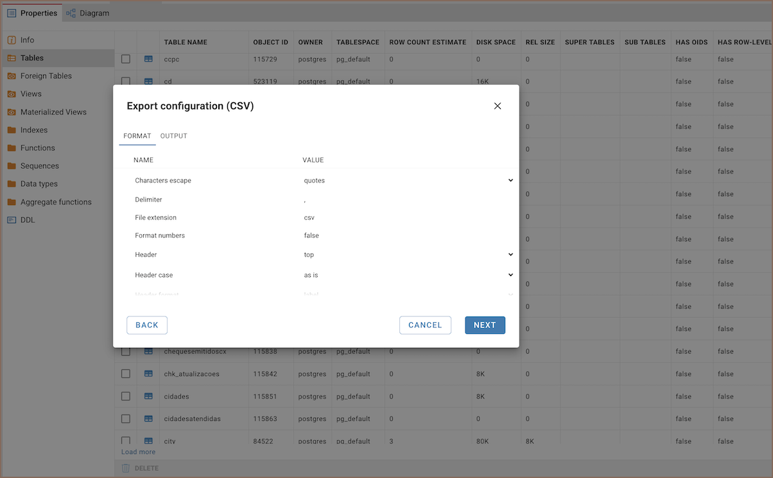Click the table icon for cidades row
This screenshot has height=478, width=773.
tap(148, 397)
